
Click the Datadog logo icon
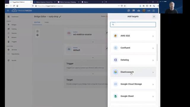115,60
